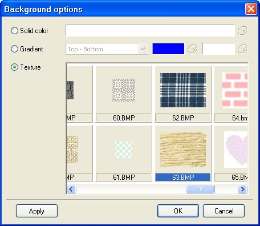Choose the partially visible gray stone texture
This screenshot has height=226, width=260.
[70, 90]
